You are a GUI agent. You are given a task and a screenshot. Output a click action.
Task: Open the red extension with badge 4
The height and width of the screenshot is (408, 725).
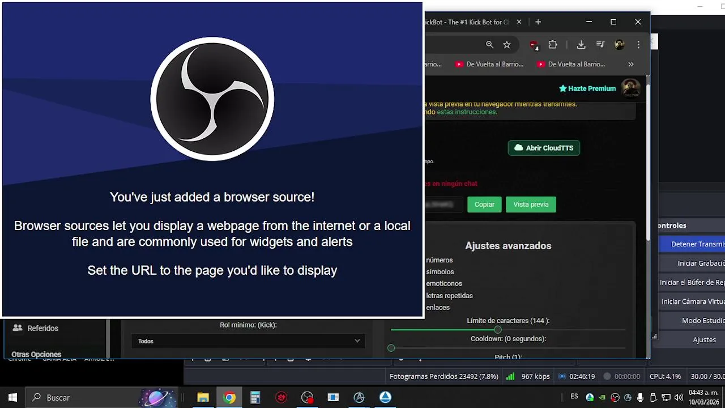534,45
